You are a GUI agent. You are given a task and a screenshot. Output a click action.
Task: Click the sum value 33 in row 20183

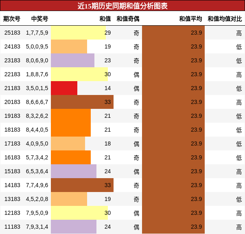[108, 102]
